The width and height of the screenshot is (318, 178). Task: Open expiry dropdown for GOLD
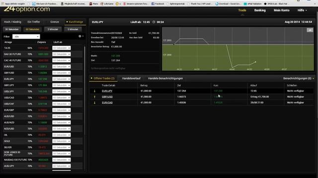(x=62, y=141)
